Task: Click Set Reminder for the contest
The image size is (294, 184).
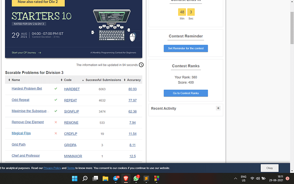Action: coord(186,48)
